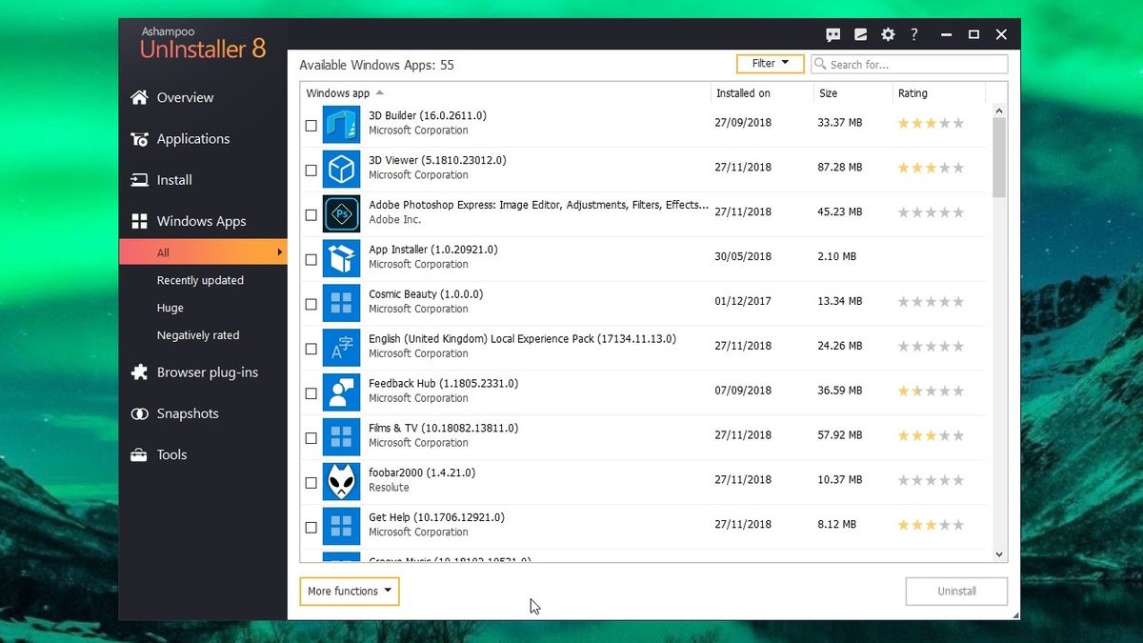1143x643 pixels.
Task: Click the Uninstall button
Action: (x=956, y=592)
